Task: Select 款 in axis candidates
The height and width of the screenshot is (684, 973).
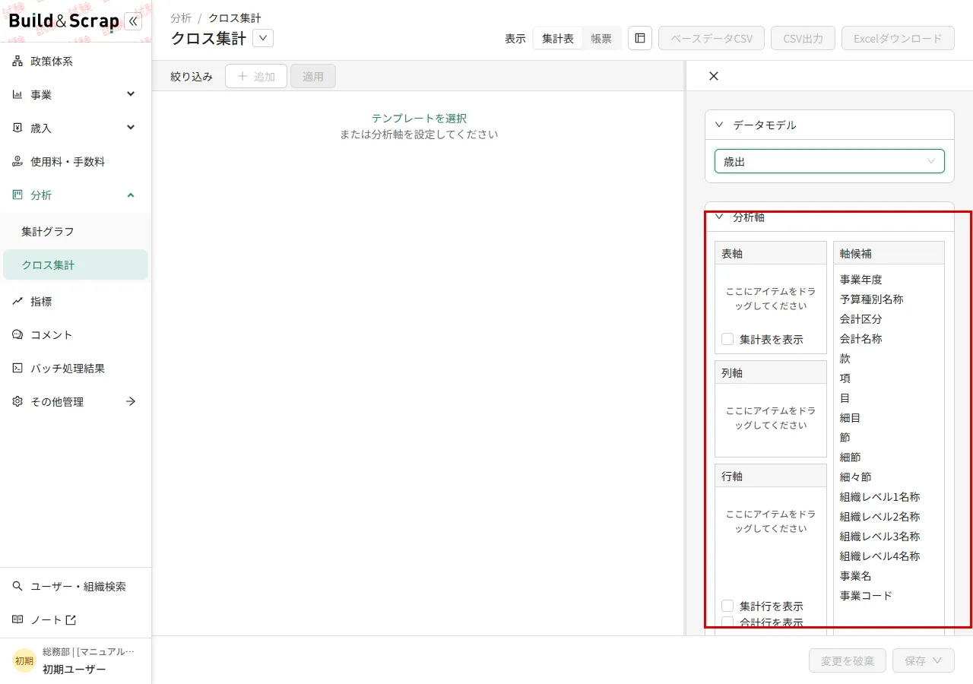Action: pos(845,359)
